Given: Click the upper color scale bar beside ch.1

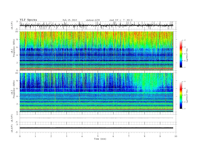Looking at the screenshot, I should (181, 54).
